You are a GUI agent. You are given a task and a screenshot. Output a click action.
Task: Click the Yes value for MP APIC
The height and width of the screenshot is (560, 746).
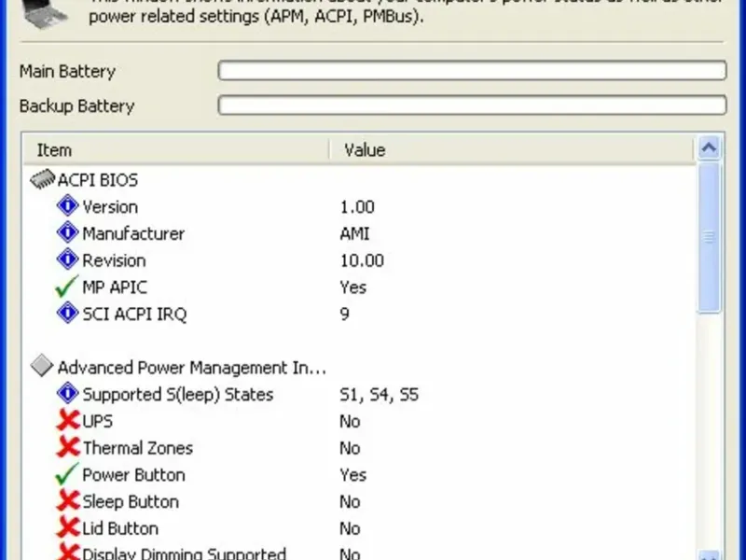coord(353,287)
